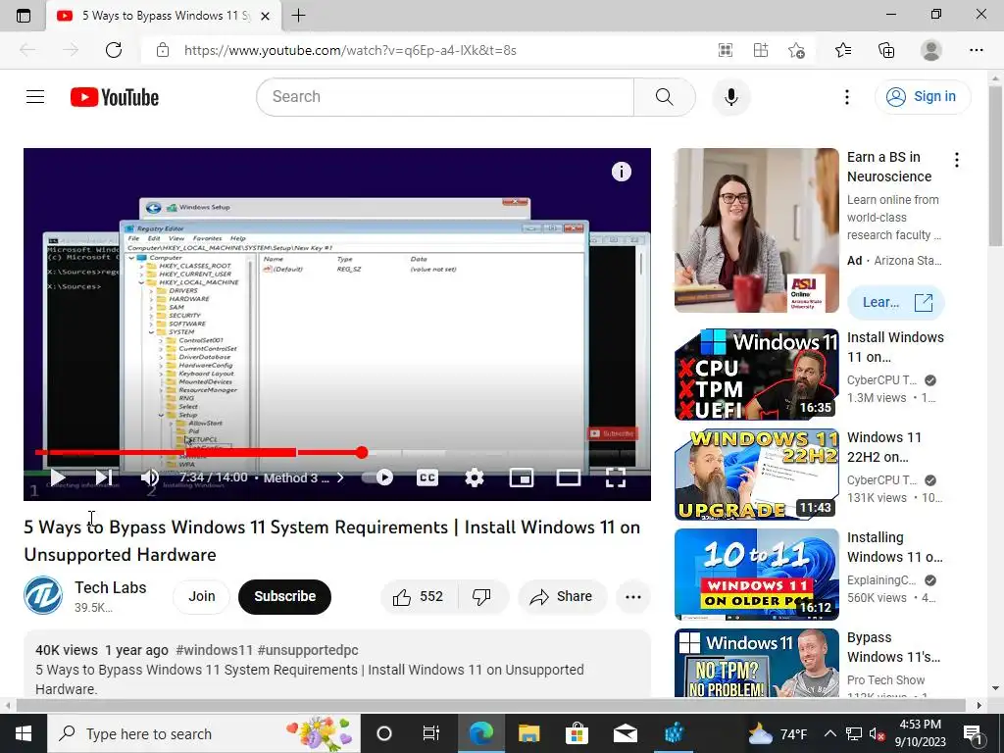Open Task View on taskbar
The width and height of the screenshot is (1004, 753).
click(431, 733)
